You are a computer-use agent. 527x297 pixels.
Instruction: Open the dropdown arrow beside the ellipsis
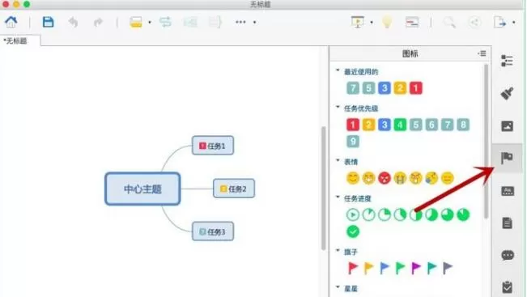(x=255, y=23)
